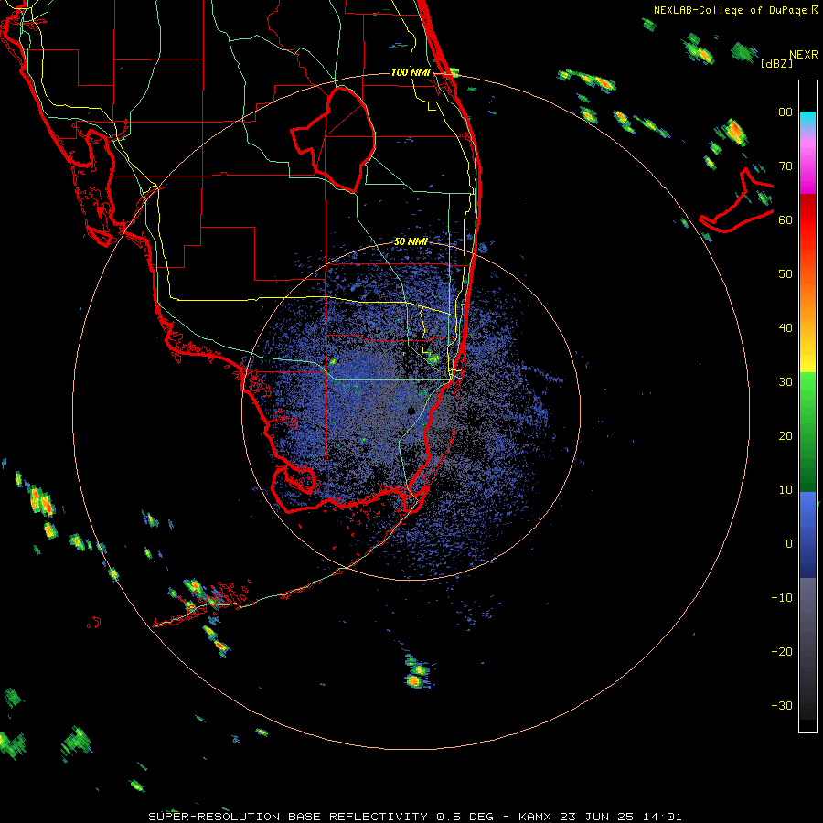Click the SUPER-RESOLUTION BASE REFLECTIVITY caption text
Screen dimensions: 823x823
tap(290, 817)
